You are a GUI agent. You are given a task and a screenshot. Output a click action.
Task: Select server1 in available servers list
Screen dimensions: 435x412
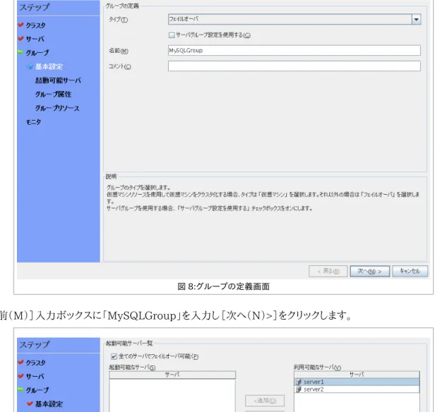[x=357, y=382]
